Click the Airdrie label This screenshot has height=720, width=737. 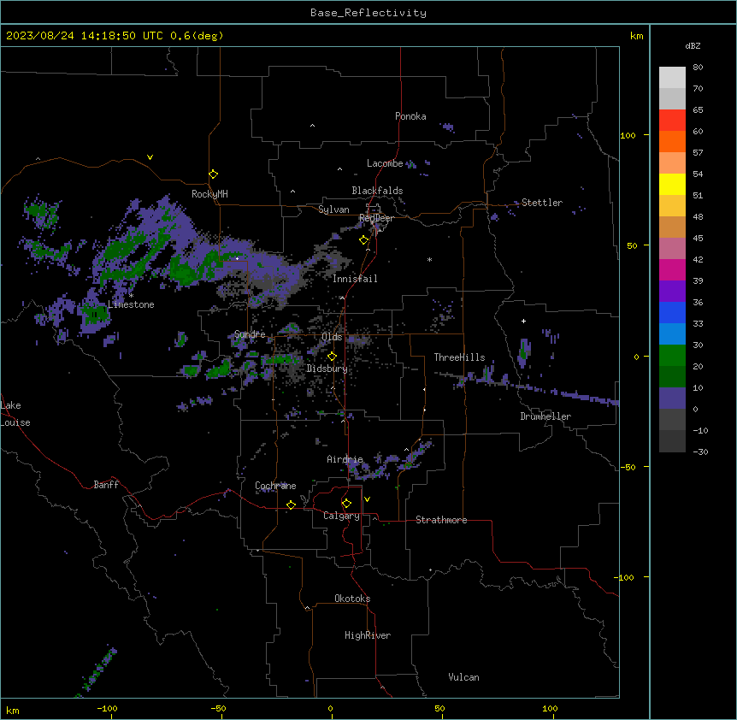pyautogui.click(x=345, y=459)
